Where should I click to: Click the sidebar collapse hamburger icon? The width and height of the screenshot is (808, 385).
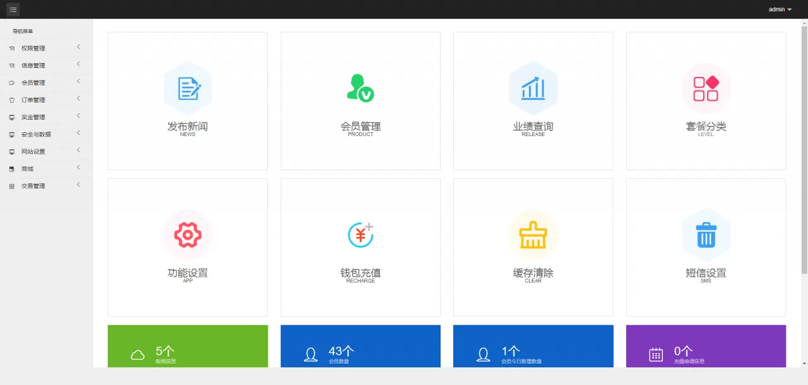[13, 9]
